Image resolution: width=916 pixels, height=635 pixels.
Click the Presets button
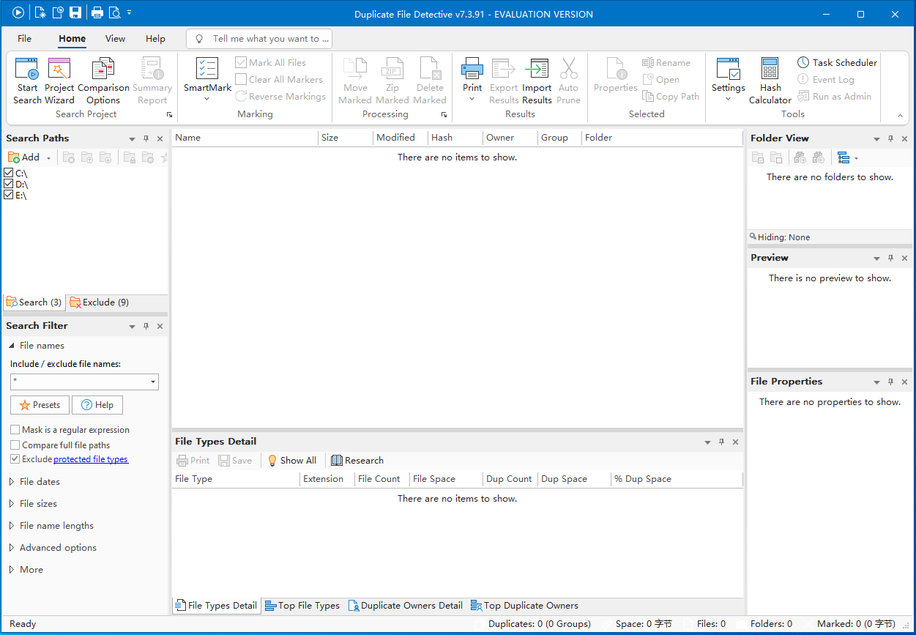coord(40,405)
